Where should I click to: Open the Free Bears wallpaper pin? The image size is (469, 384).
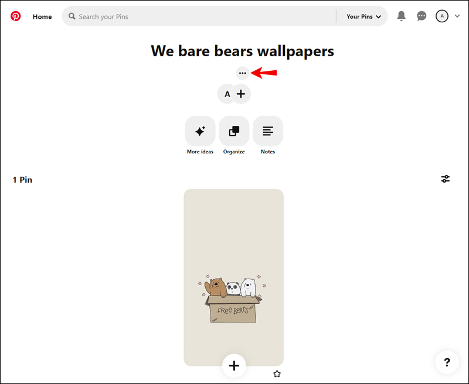pyautogui.click(x=233, y=277)
